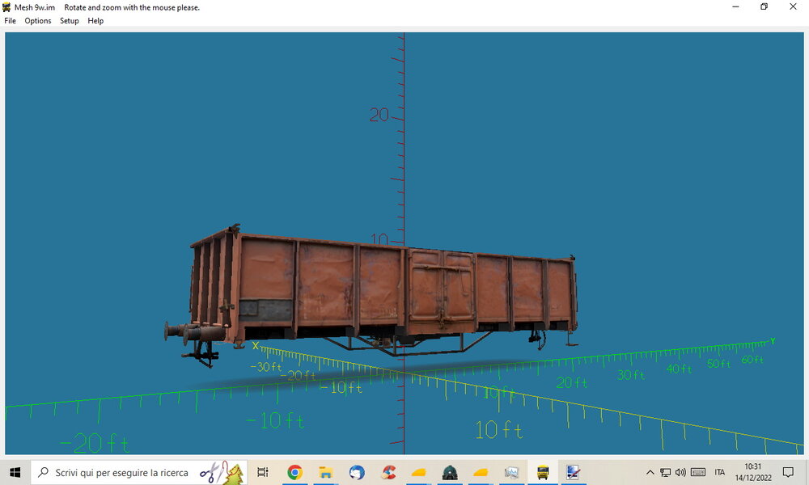Image resolution: width=809 pixels, height=485 pixels.
Task: Open Task View on the taskbar
Action: pos(263,472)
